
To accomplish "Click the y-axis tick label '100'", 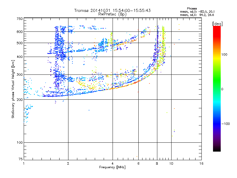I will tap(20, 143).
